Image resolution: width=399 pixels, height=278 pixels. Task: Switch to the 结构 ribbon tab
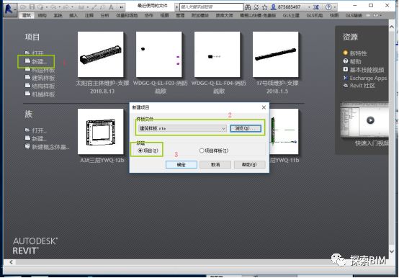coord(42,15)
